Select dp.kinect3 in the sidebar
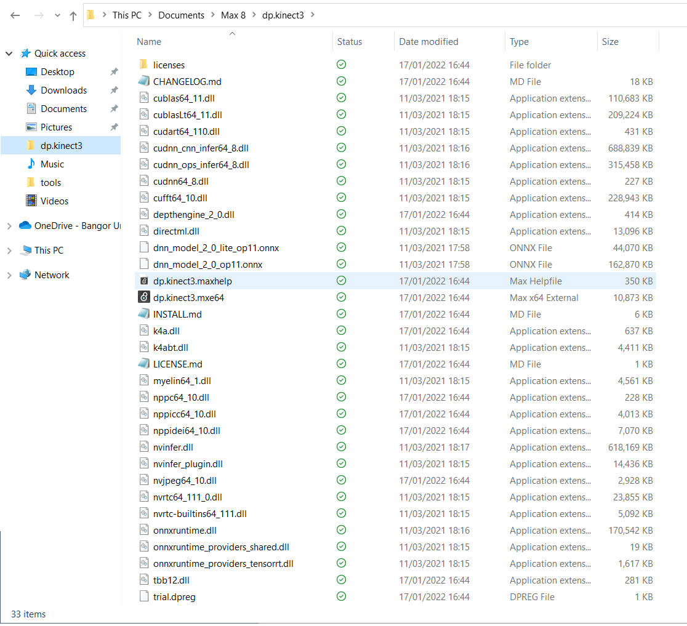687x626 pixels. coord(62,145)
